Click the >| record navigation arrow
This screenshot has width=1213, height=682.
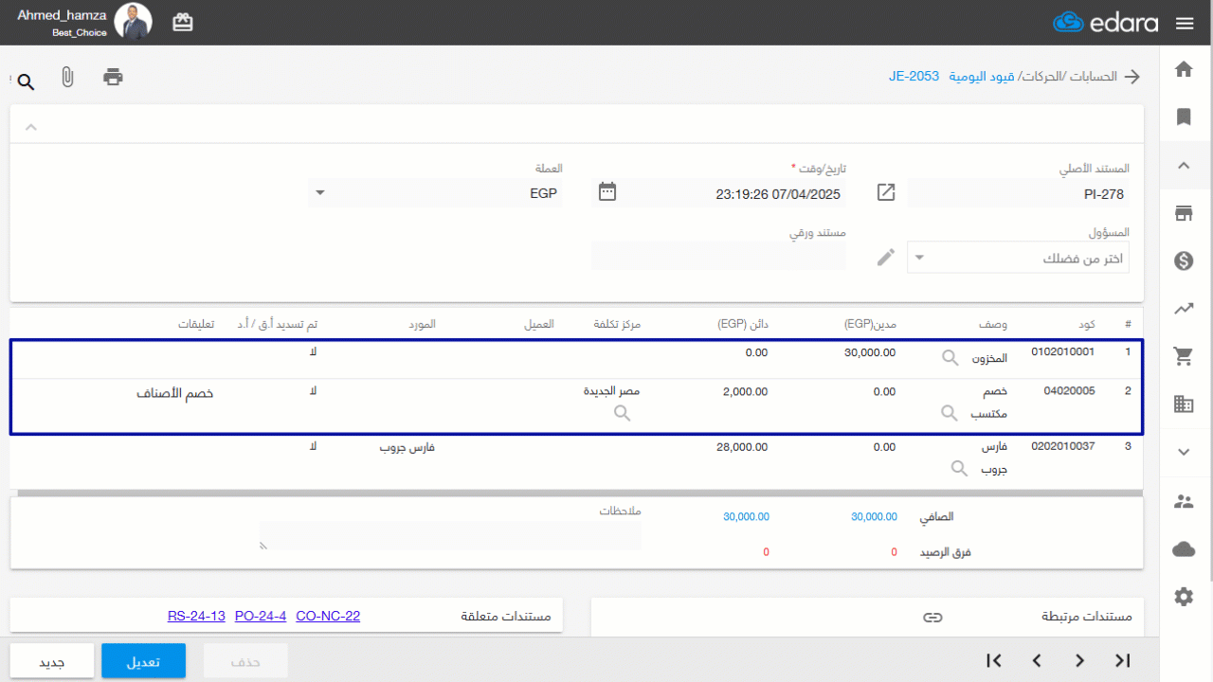(1123, 660)
